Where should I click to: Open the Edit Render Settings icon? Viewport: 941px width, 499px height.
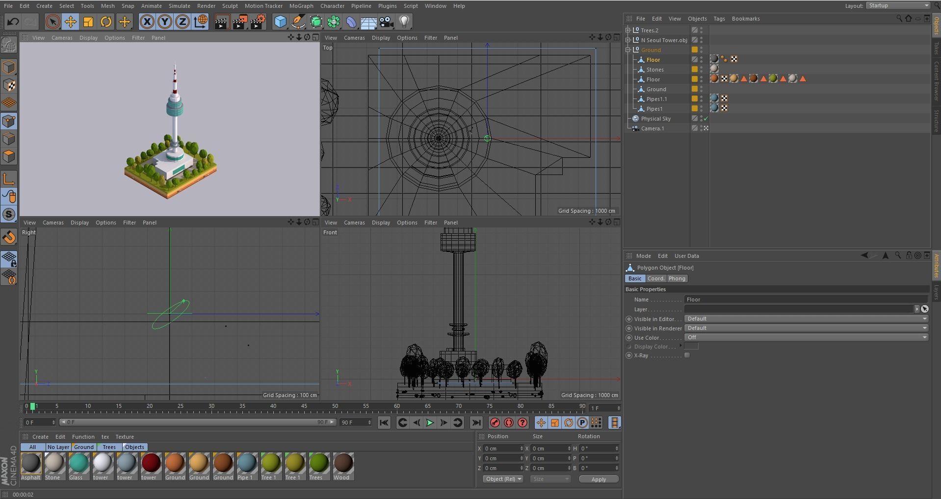pos(258,22)
